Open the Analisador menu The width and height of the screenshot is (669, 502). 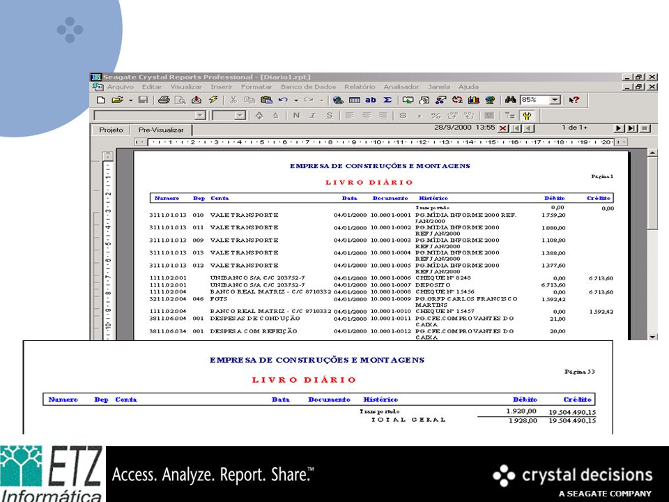pyautogui.click(x=401, y=86)
